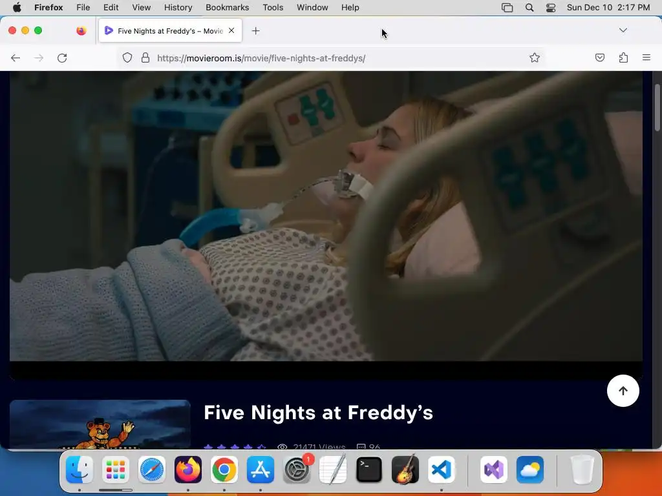The height and width of the screenshot is (496, 662).
Task: Click the Firefox View icon left of tabs
Action: click(81, 30)
